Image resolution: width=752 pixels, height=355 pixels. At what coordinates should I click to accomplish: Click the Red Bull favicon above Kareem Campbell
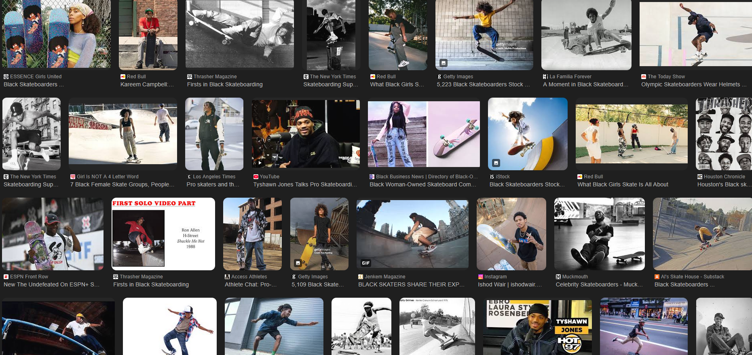(123, 77)
